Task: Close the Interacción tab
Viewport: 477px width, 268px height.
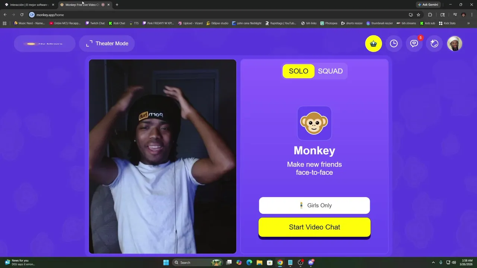Action: 53,5
